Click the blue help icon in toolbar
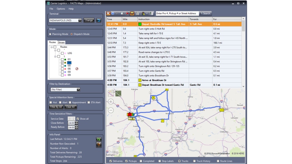Image resolution: width=292 pixels, height=164 pixels. (x=113, y=13)
